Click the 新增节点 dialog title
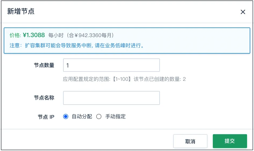This screenshot has width=254, height=151. pyautogui.click(x=21, y=11)
